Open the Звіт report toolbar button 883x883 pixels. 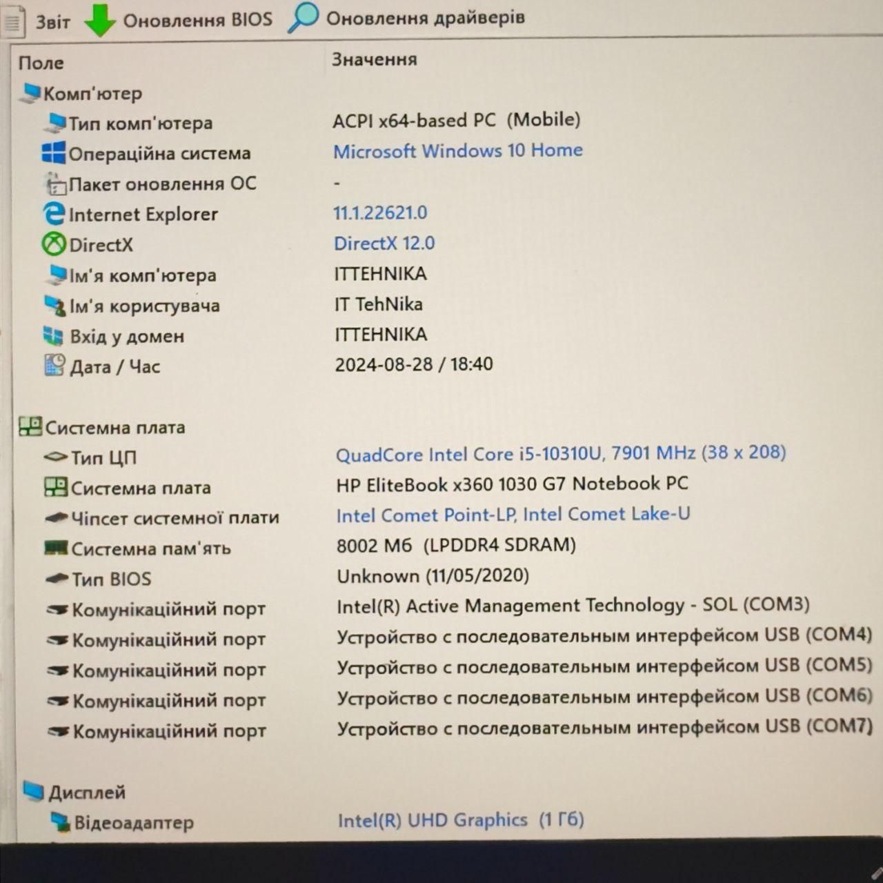[x=36, y=21]
